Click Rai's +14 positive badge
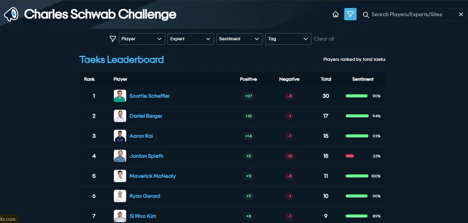The image size is (468, 223). [x=248, y=136]
